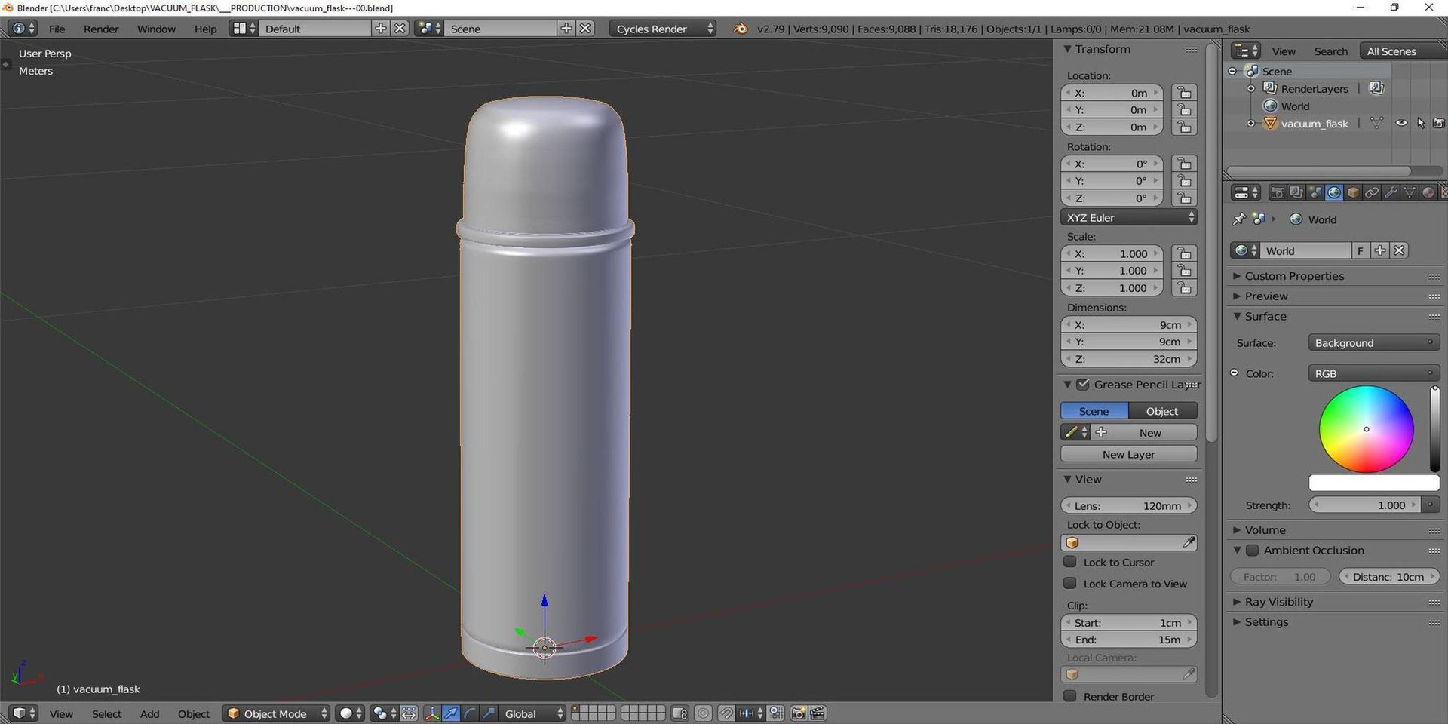Open the Object properties cube tab
Image resolution: width=1448 pixels, height=724 pixels.
(1353, 193)
